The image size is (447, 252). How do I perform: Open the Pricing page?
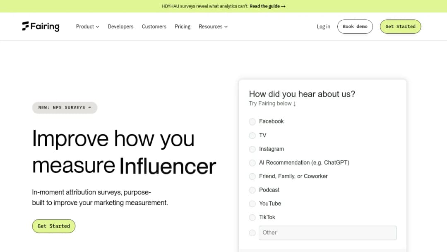tap(183, 27)
